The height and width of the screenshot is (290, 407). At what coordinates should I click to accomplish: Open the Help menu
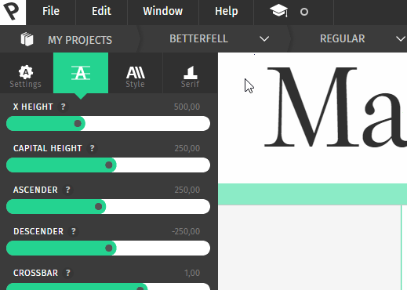(227, 11)
